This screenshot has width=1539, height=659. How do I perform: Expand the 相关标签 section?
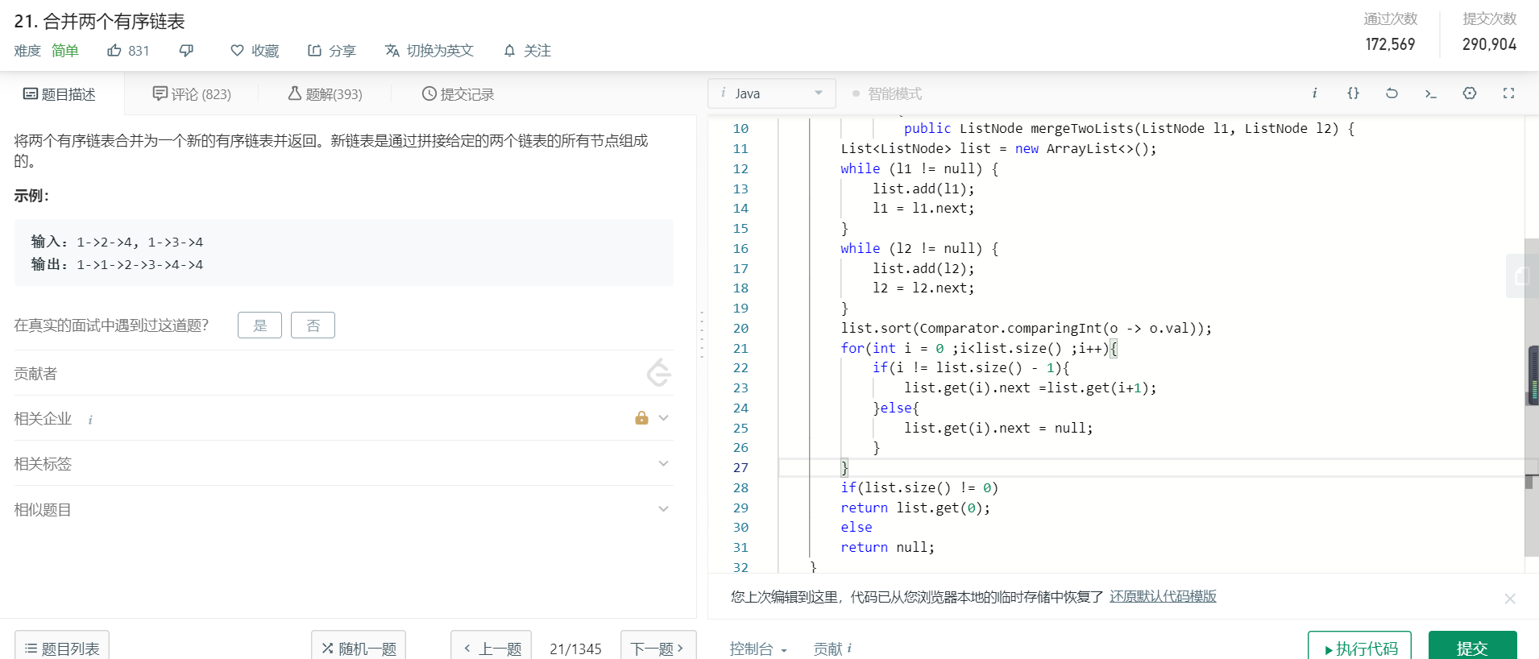(x=663, y=463)
